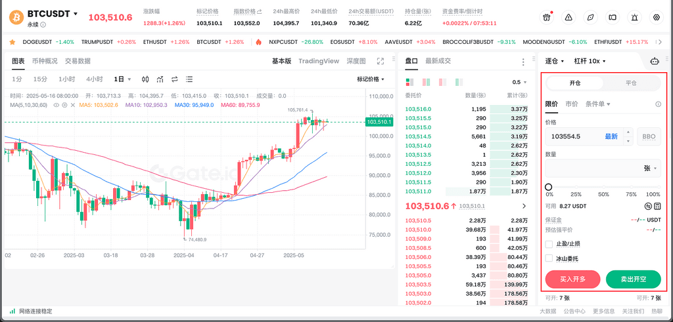
Task: Expand the chart to fullscreen
Action: [380, 61]
